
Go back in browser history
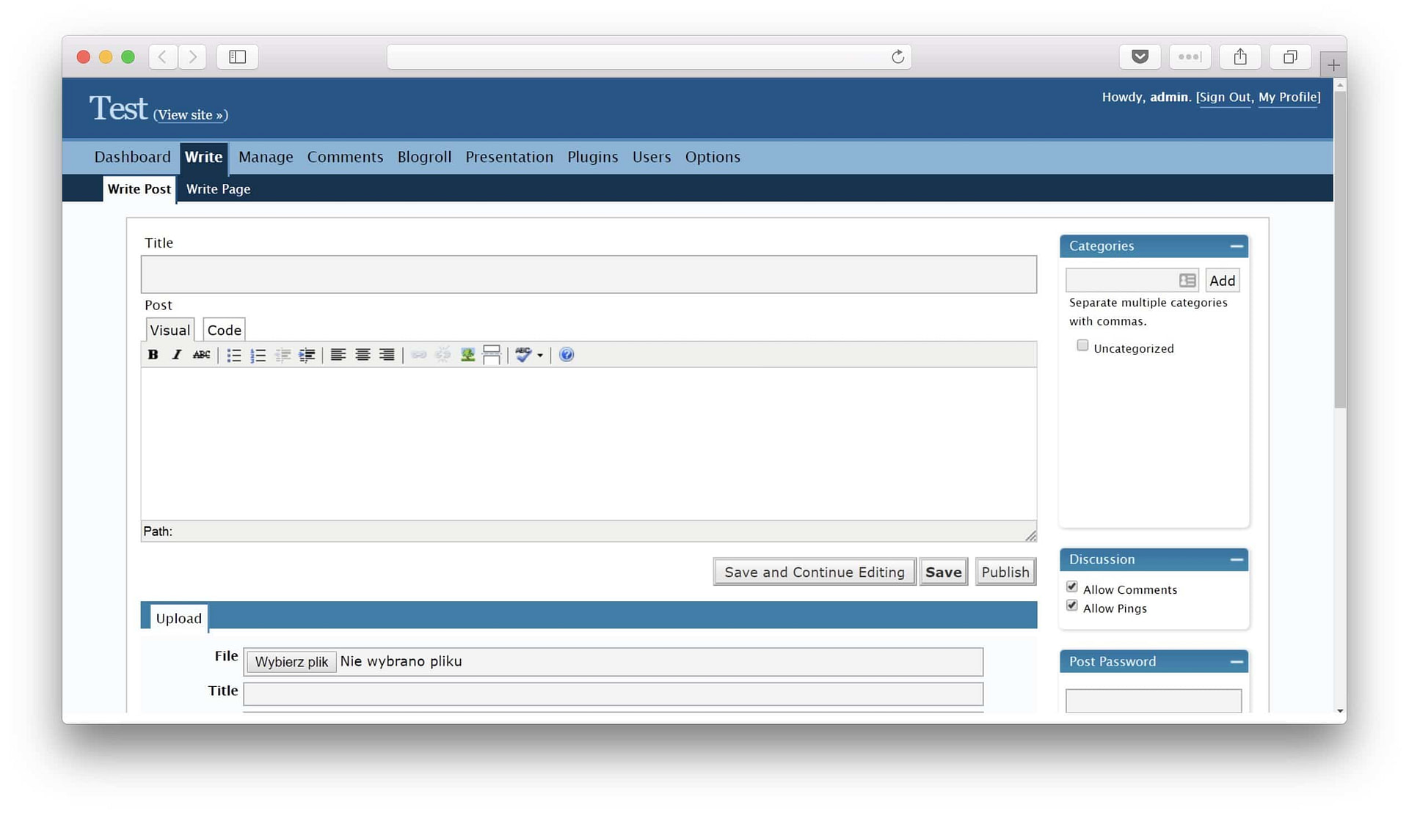pyautogui.click(x=163, y=56)
